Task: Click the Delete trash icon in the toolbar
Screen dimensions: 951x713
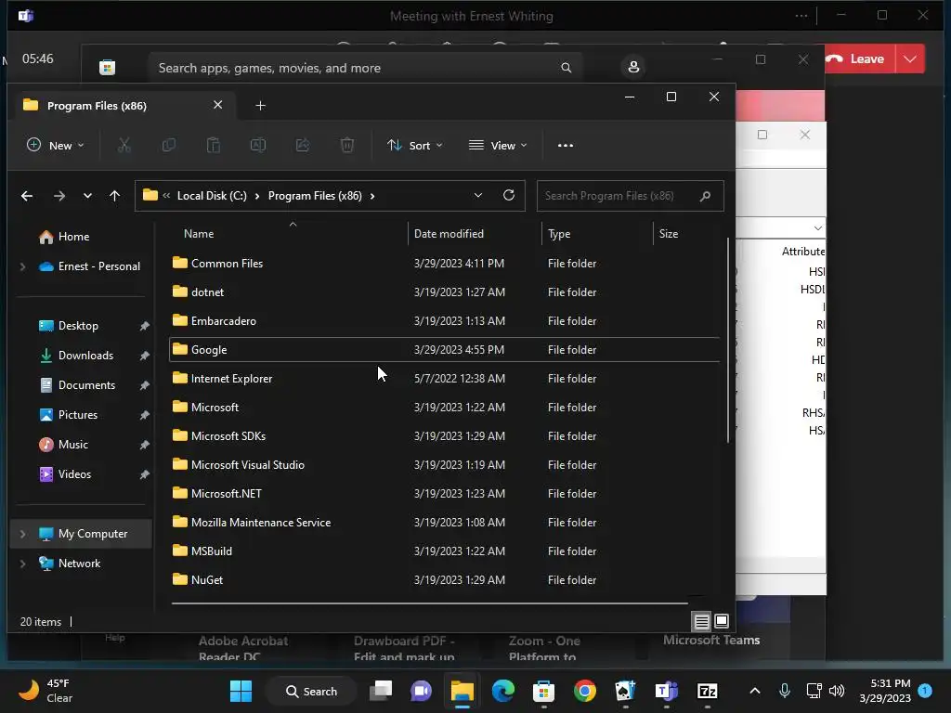Action: [347, 146]
